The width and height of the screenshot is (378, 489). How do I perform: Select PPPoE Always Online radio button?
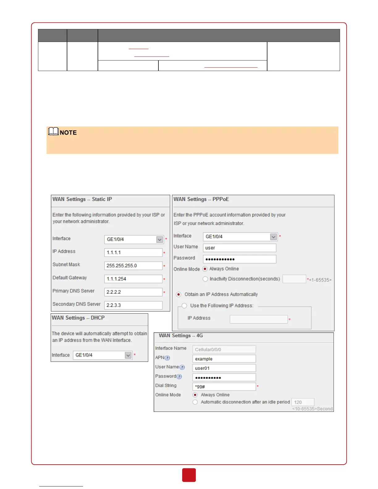click(205, 269)
